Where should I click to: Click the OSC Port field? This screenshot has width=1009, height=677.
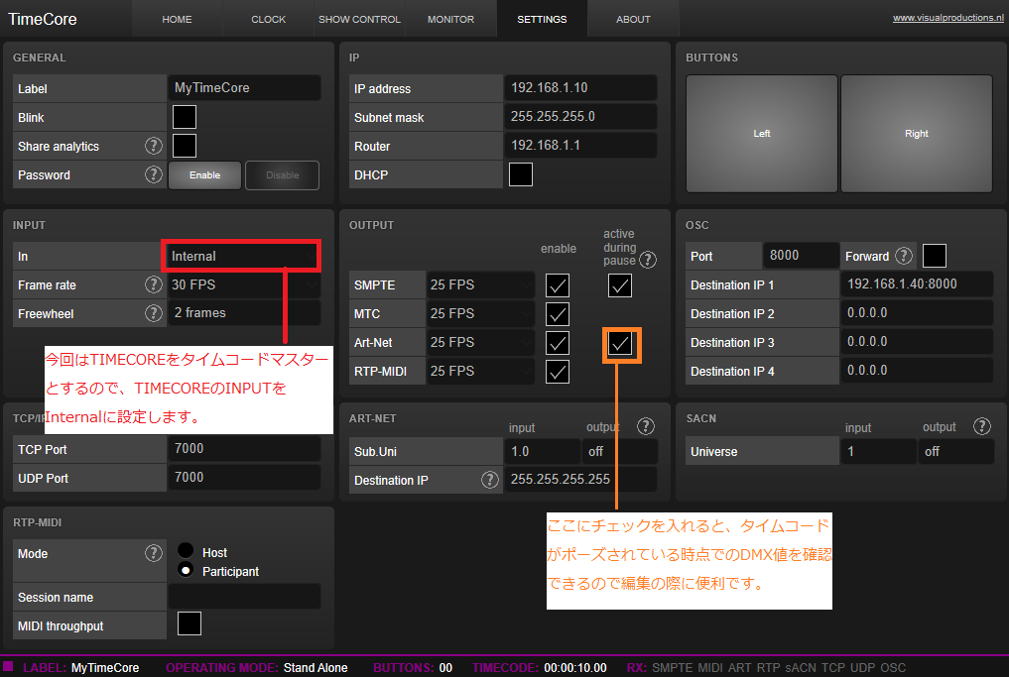click(802, 256)
